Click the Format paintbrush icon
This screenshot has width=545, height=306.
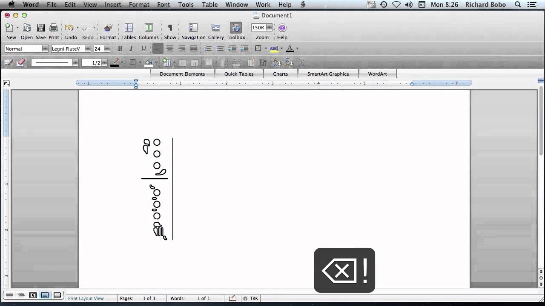click(x=108, y=28)
